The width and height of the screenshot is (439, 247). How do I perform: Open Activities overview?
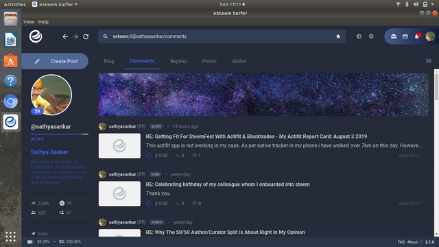pyautogui.click(x=14, y=4)
